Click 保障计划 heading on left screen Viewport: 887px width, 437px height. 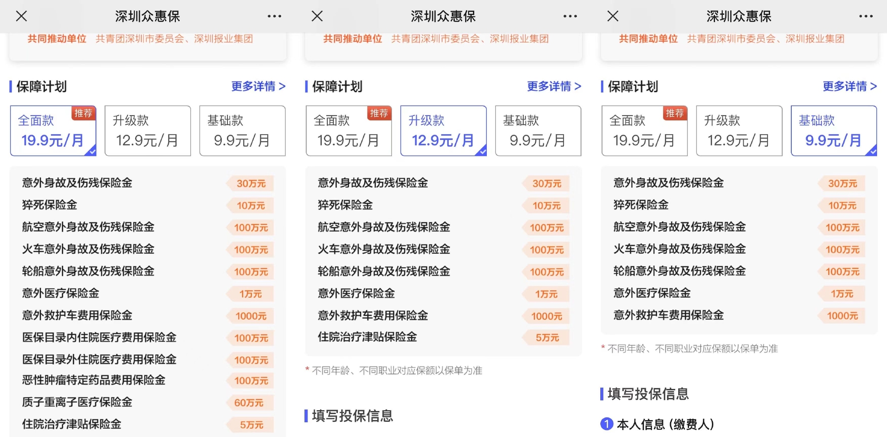tap(42, 87)
